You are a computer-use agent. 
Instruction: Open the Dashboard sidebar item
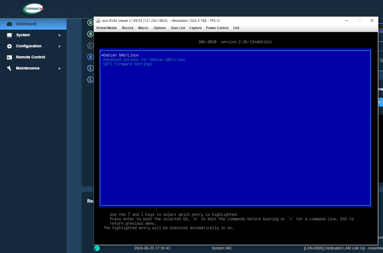(33, 24)
